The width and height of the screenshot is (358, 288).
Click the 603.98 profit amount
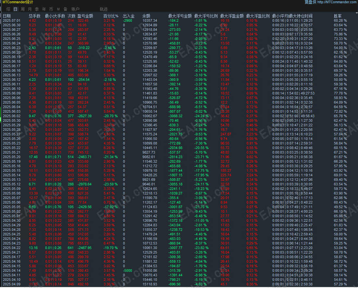[83, 75]
